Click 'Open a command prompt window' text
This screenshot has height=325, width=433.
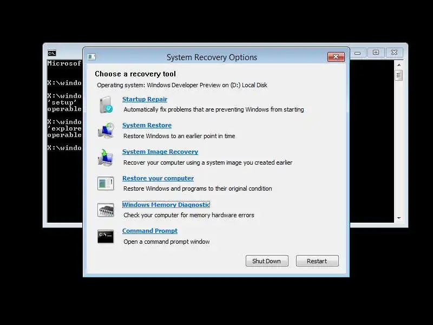[x=167, y=242]
